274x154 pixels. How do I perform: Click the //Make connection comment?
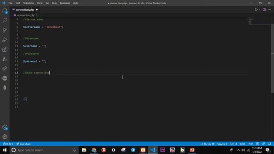(36, 73)
